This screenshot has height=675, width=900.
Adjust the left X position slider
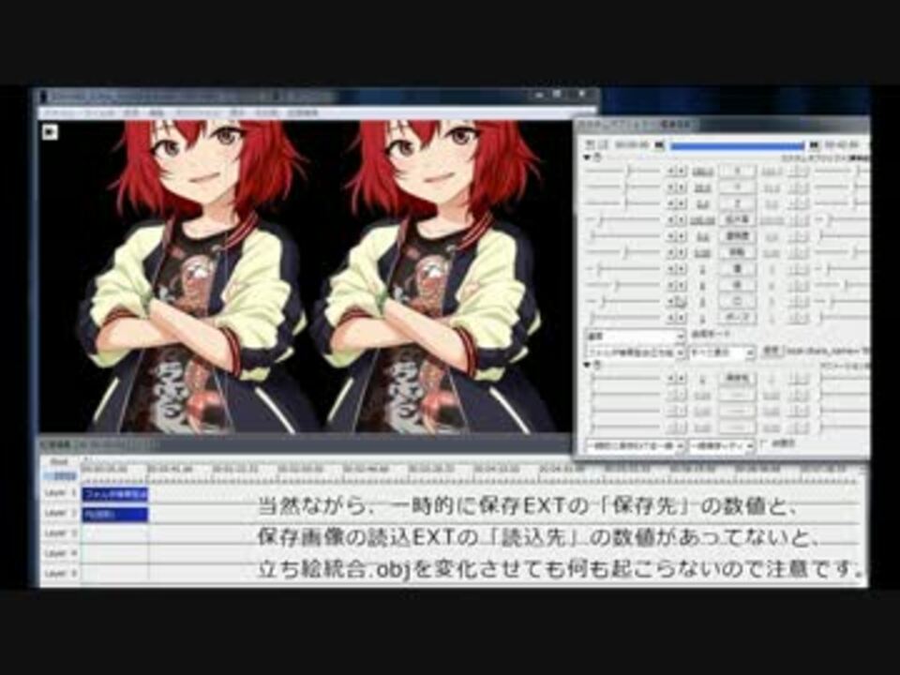click(x=623, y=171)
